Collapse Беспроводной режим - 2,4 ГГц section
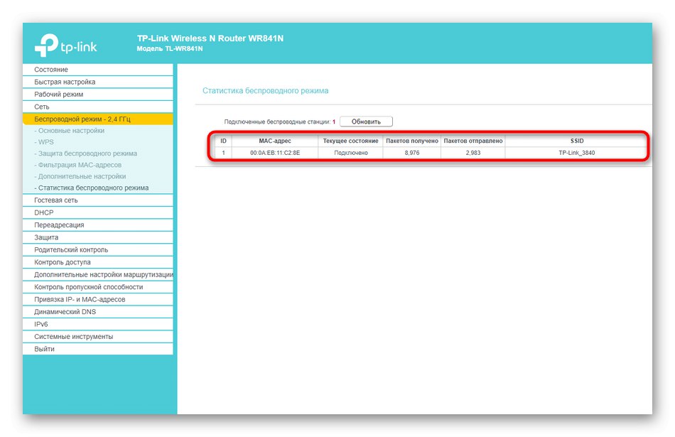The width and height of the screenshot is (675, 437). pos(98,119)
